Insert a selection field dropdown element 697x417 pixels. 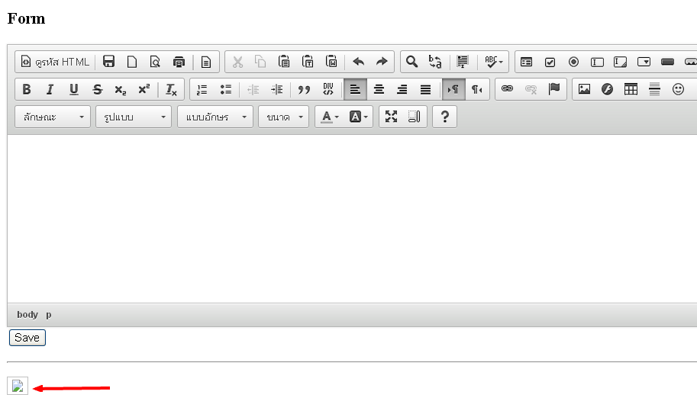tap(644, 62)
